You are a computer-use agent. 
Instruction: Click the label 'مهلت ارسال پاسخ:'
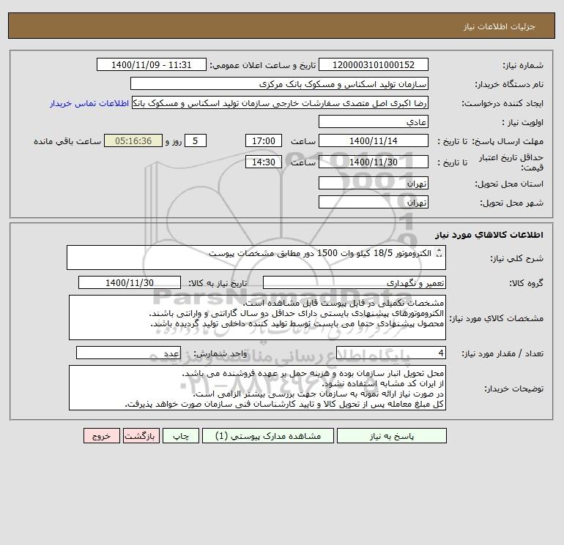tap(508, 141)
